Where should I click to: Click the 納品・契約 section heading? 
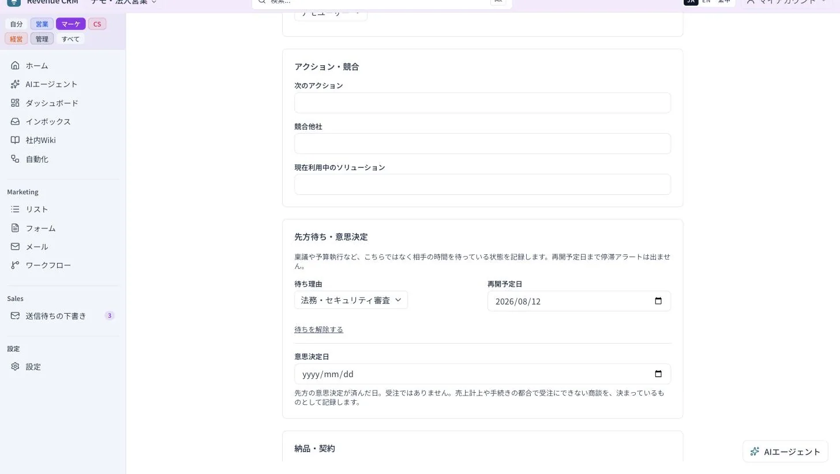[314, 448]
